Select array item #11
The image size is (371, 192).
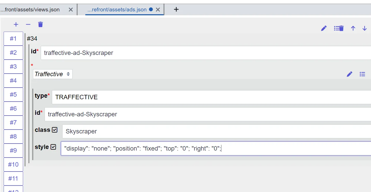point(13,179)
